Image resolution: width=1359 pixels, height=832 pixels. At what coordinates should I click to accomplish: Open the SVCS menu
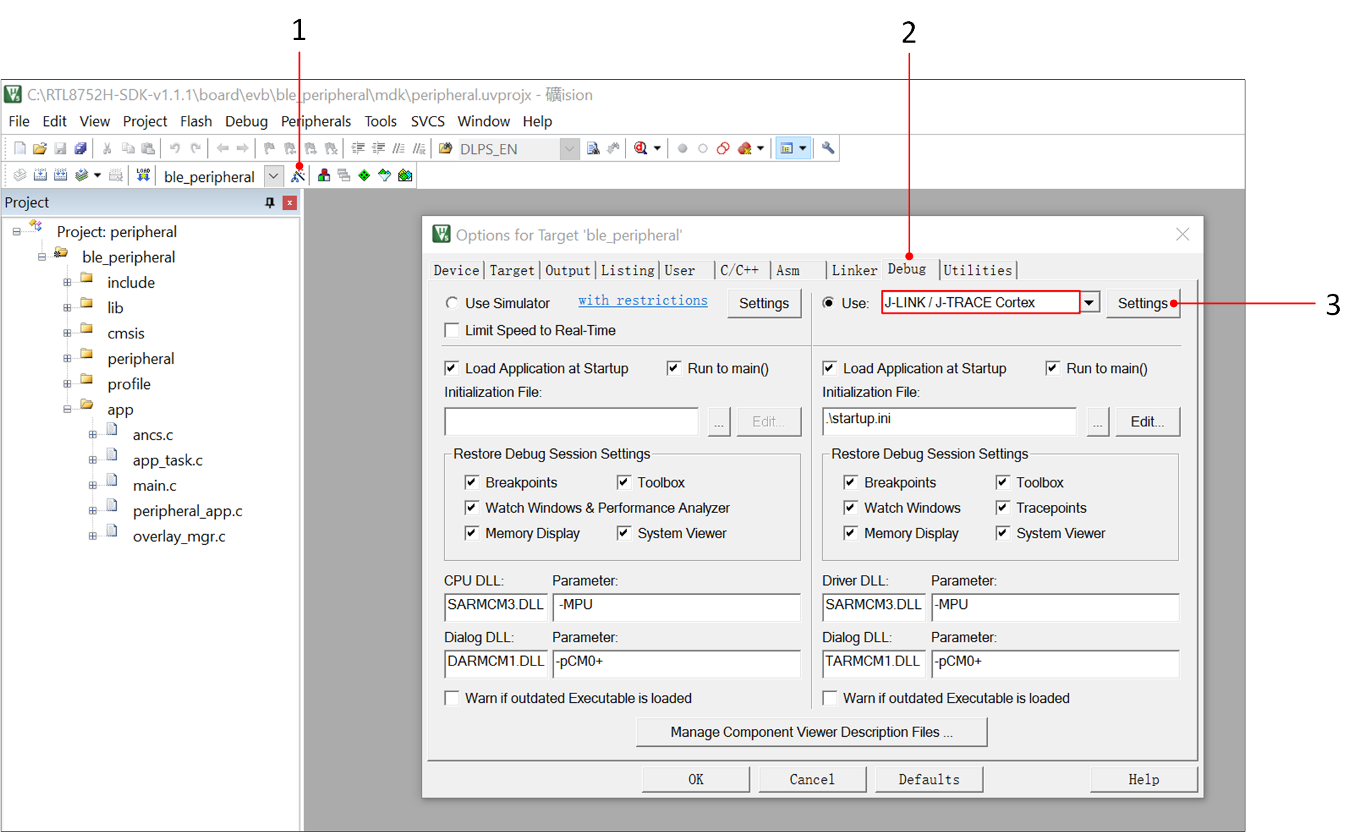point(428,121)
